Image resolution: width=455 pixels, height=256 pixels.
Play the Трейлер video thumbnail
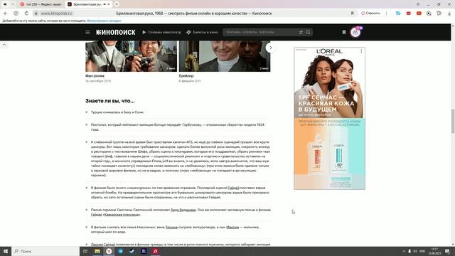point(225,56)
